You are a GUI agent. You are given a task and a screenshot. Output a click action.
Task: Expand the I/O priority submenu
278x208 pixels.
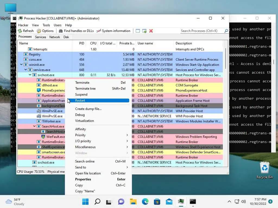[98, 141]
